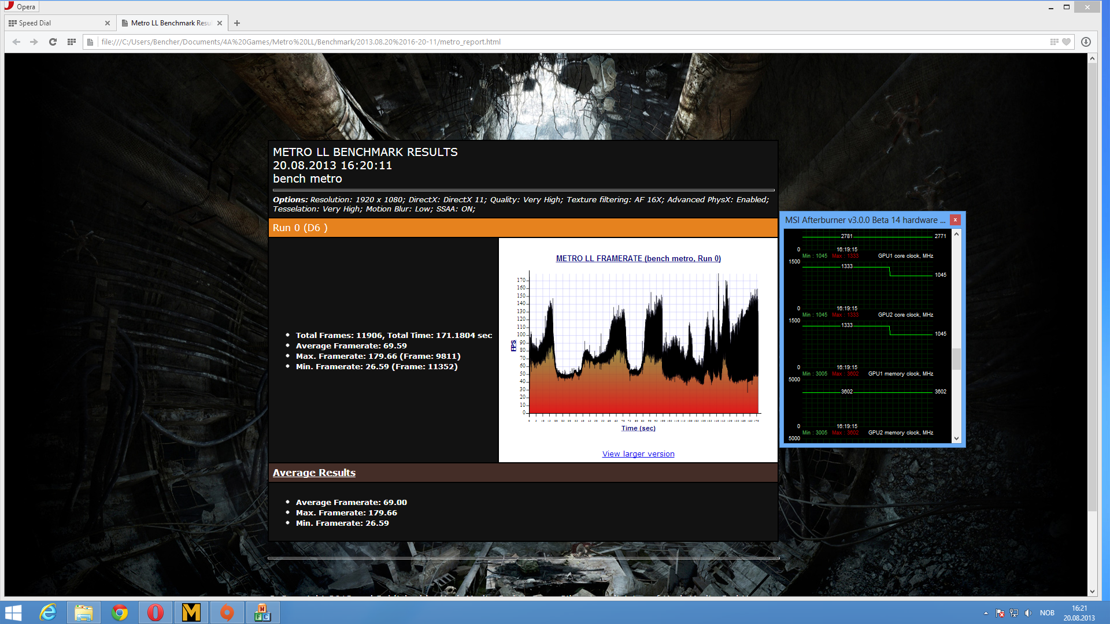
Task: Open the METRO LL FRAMERATE chart link
Action: (x=638, y=258)
